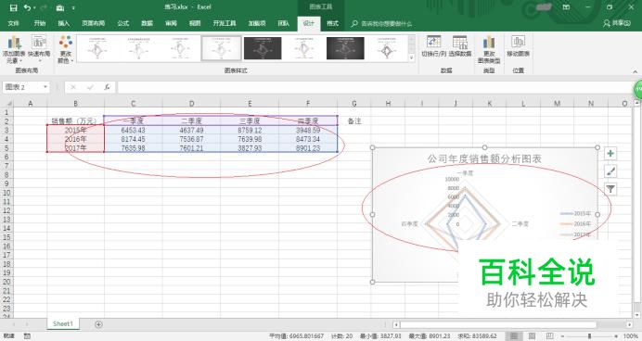Select the 2015年 legend entry

[575, 213]
